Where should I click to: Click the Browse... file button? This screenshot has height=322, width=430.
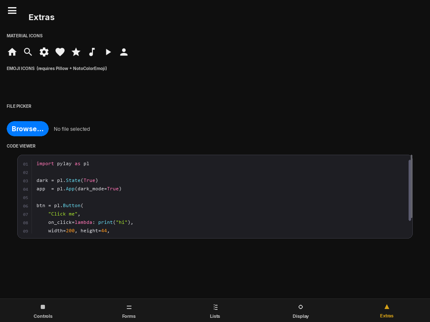click(x=28, y=129)
